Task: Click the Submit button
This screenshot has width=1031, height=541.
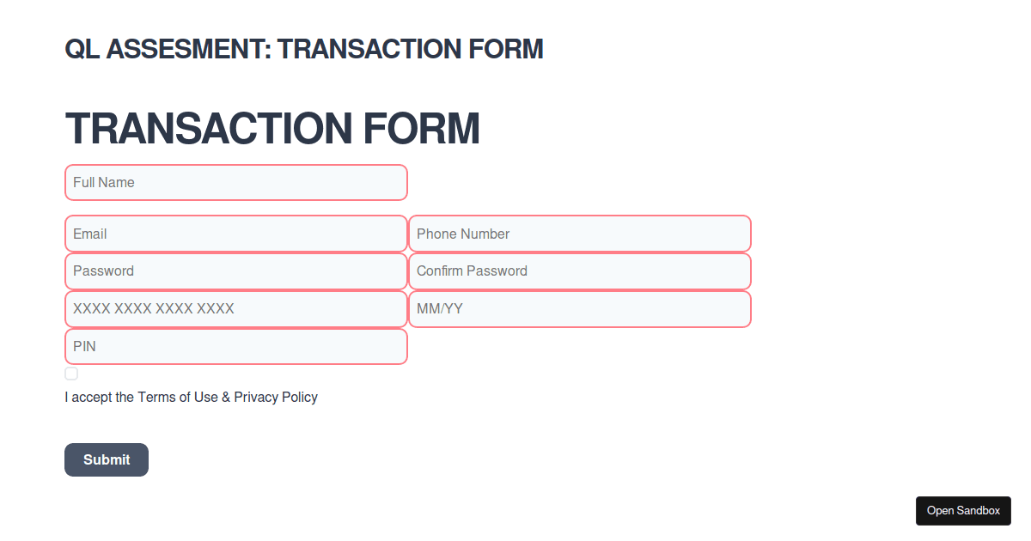Action: click(x=106, y=459)
